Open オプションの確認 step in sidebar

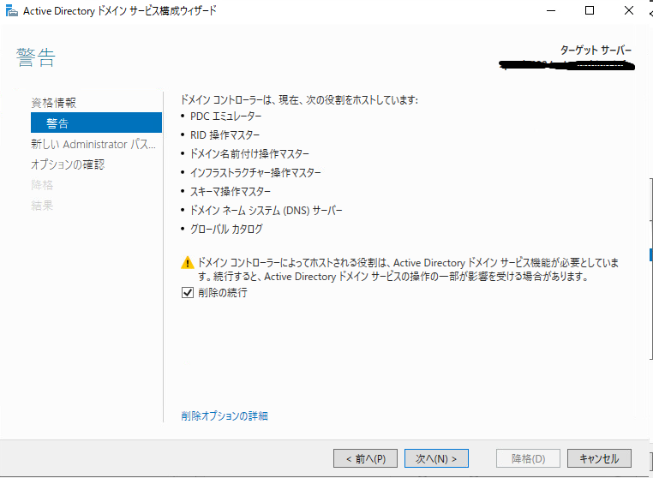pos(68,164)
